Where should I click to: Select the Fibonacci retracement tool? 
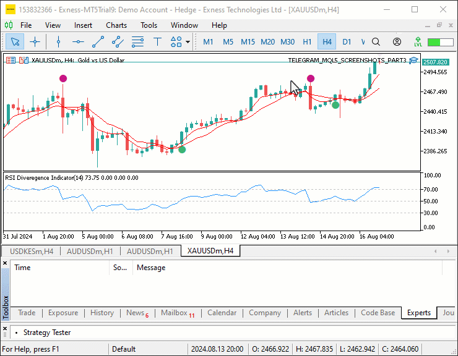[x=137, y=42]
